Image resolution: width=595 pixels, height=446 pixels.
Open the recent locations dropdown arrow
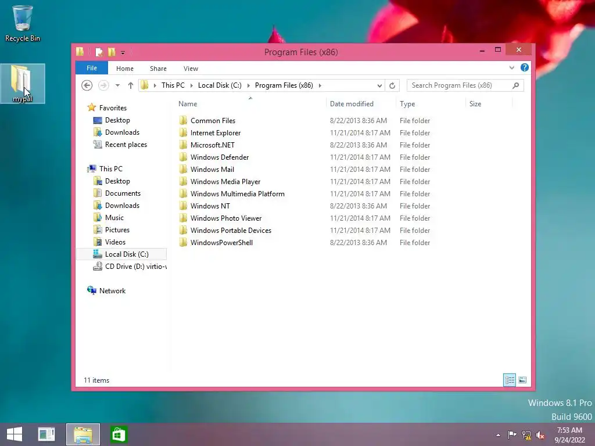point(117,85)
